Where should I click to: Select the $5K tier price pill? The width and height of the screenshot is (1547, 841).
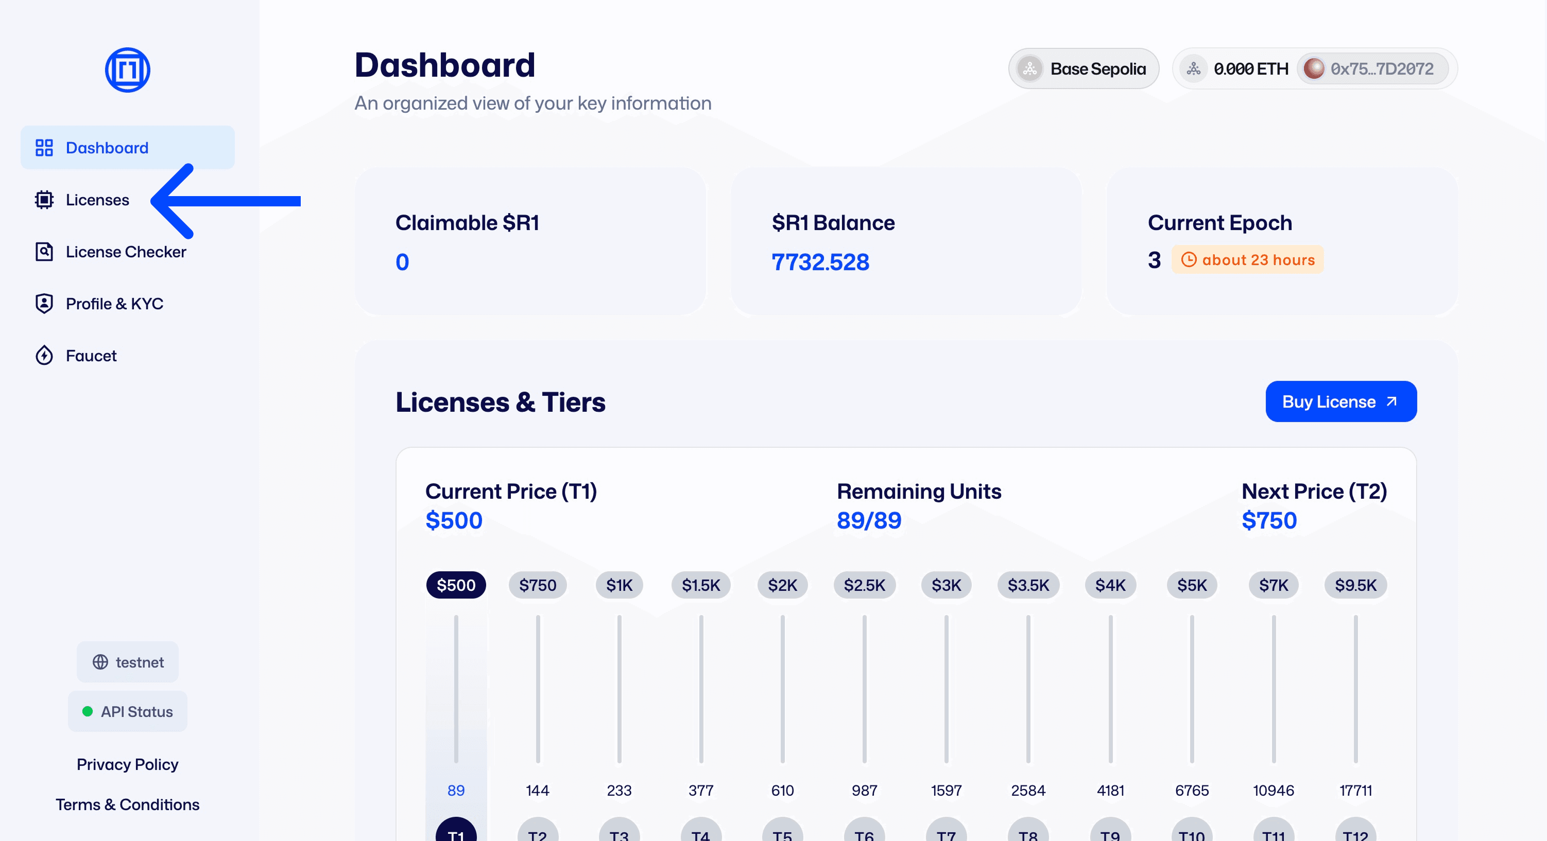coord(1192,585)
